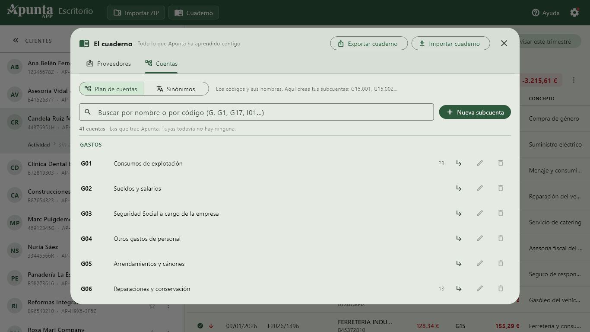Delete the G03 Seguridad Social account
Screen dimensions: 590x332
[500, 214]
